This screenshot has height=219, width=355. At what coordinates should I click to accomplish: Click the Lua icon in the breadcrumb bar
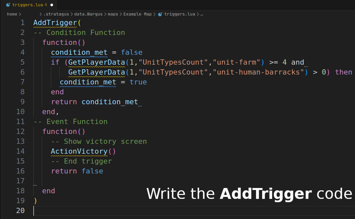[x=160, y=14]
